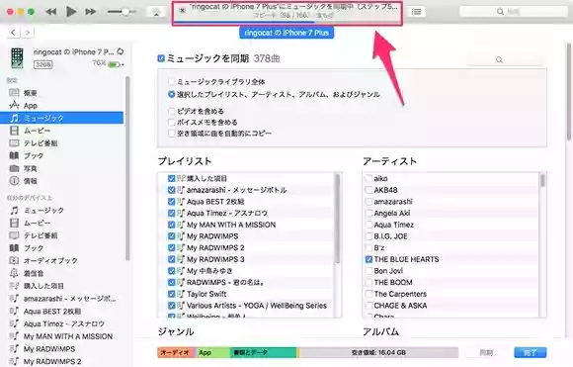Adjust the volume slider knob
The image size is (573, 367).
[x=125, y=12]
